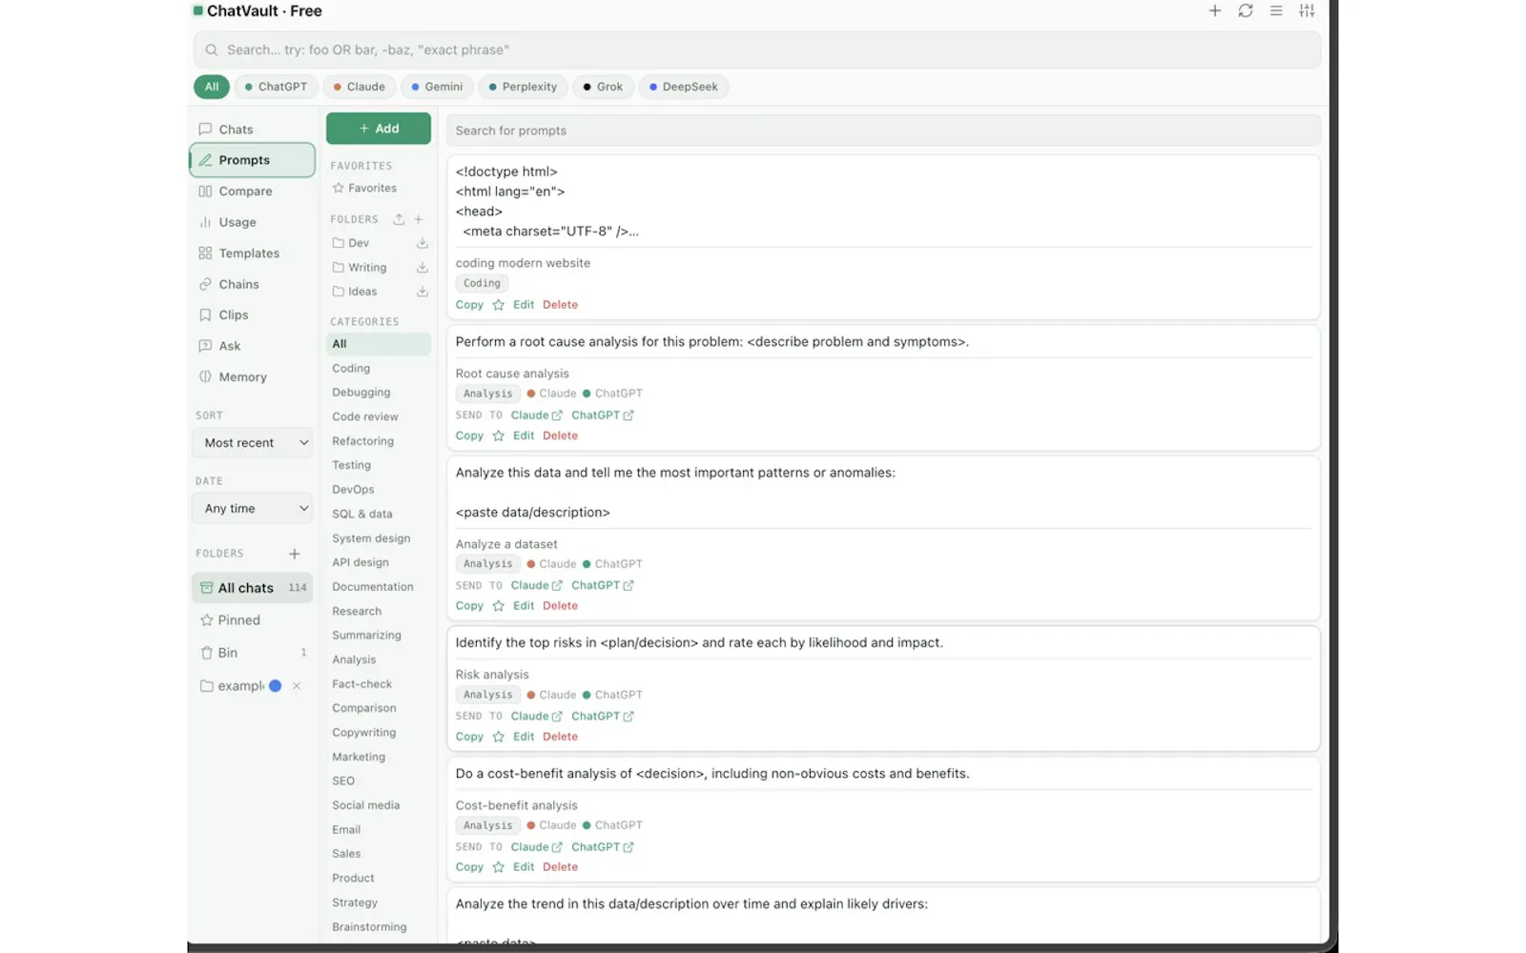Open the Most recent sort dropdown

point(253,443)
